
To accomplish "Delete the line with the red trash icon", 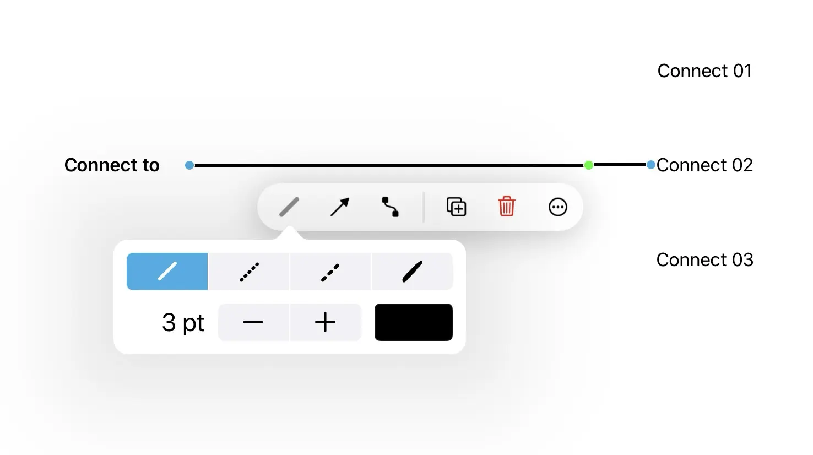I will pyautogui.click(x=507, y=207).
